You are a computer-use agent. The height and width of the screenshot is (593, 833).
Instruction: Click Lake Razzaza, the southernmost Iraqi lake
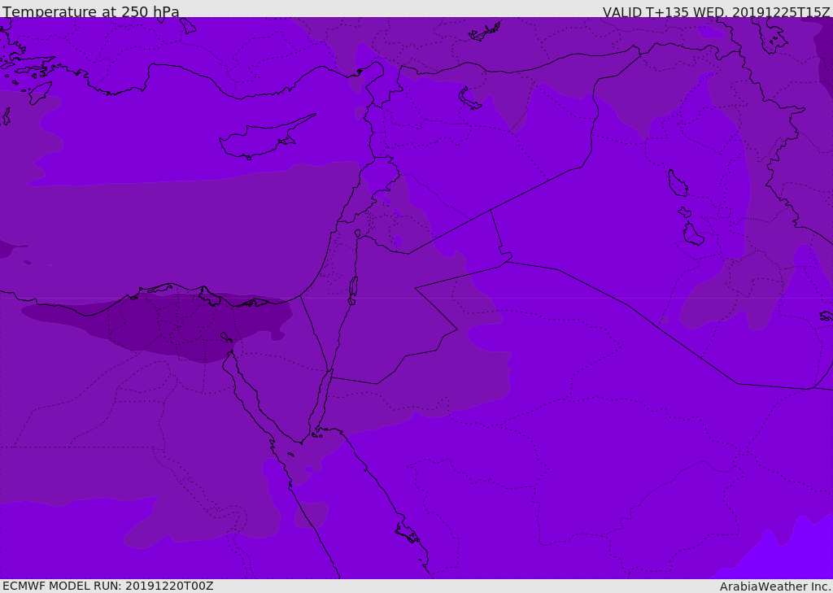[693, 234]
